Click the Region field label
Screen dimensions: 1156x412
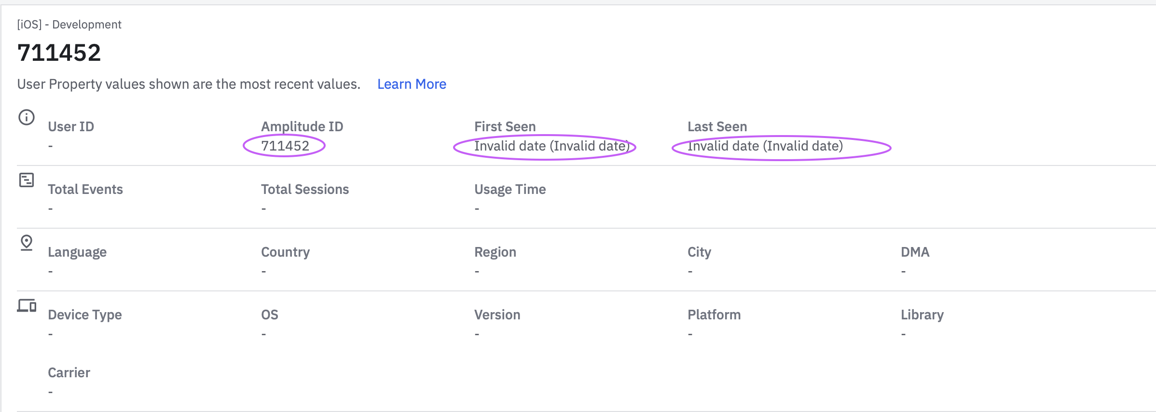tap(495, 252)
